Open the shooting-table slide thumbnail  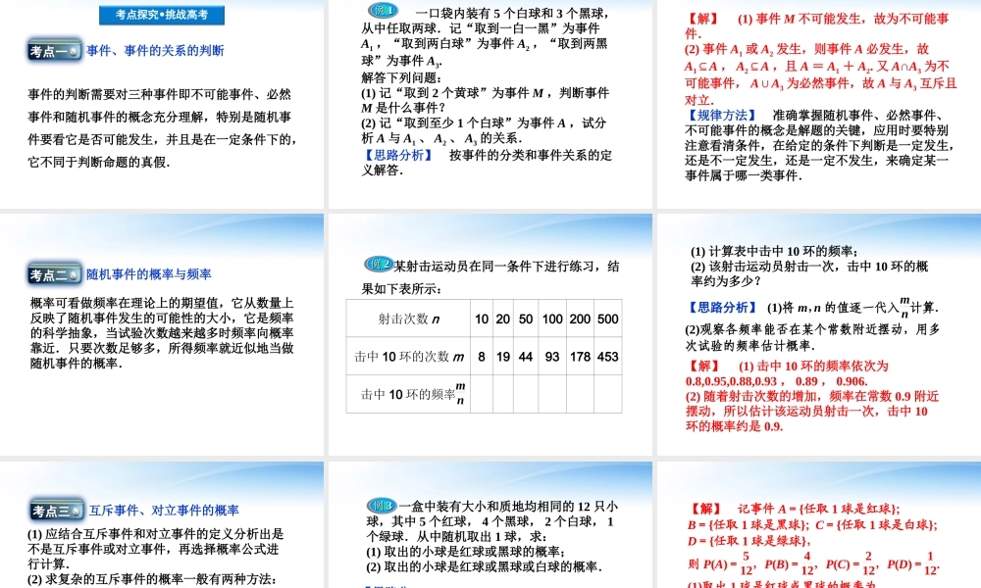(x=490, y=334)
